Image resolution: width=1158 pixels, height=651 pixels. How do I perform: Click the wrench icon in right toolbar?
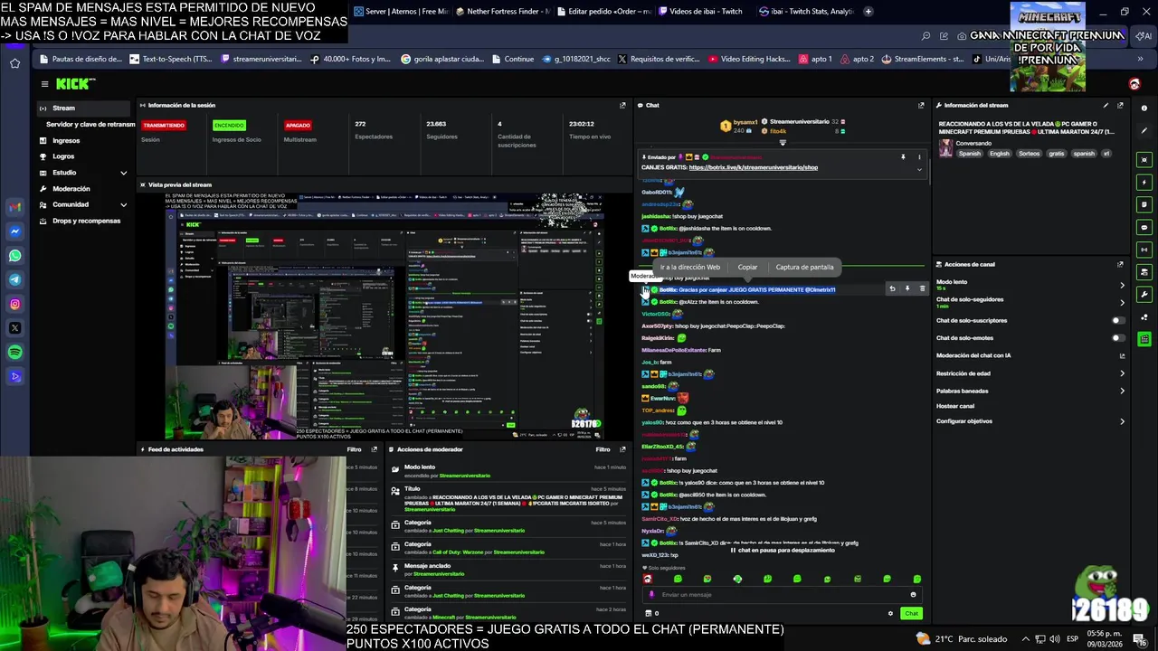[x=1144, y=295]
